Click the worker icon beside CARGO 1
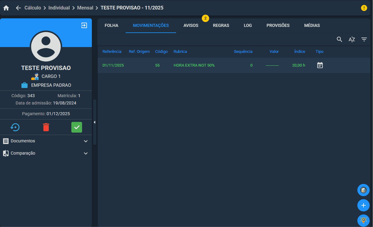 click(x=35, y=76)
